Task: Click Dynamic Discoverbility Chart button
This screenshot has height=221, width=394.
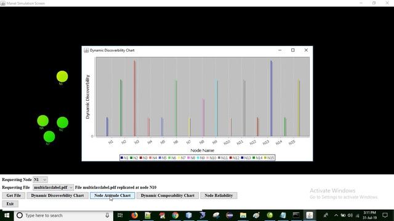Action: [x=57, y=195]
